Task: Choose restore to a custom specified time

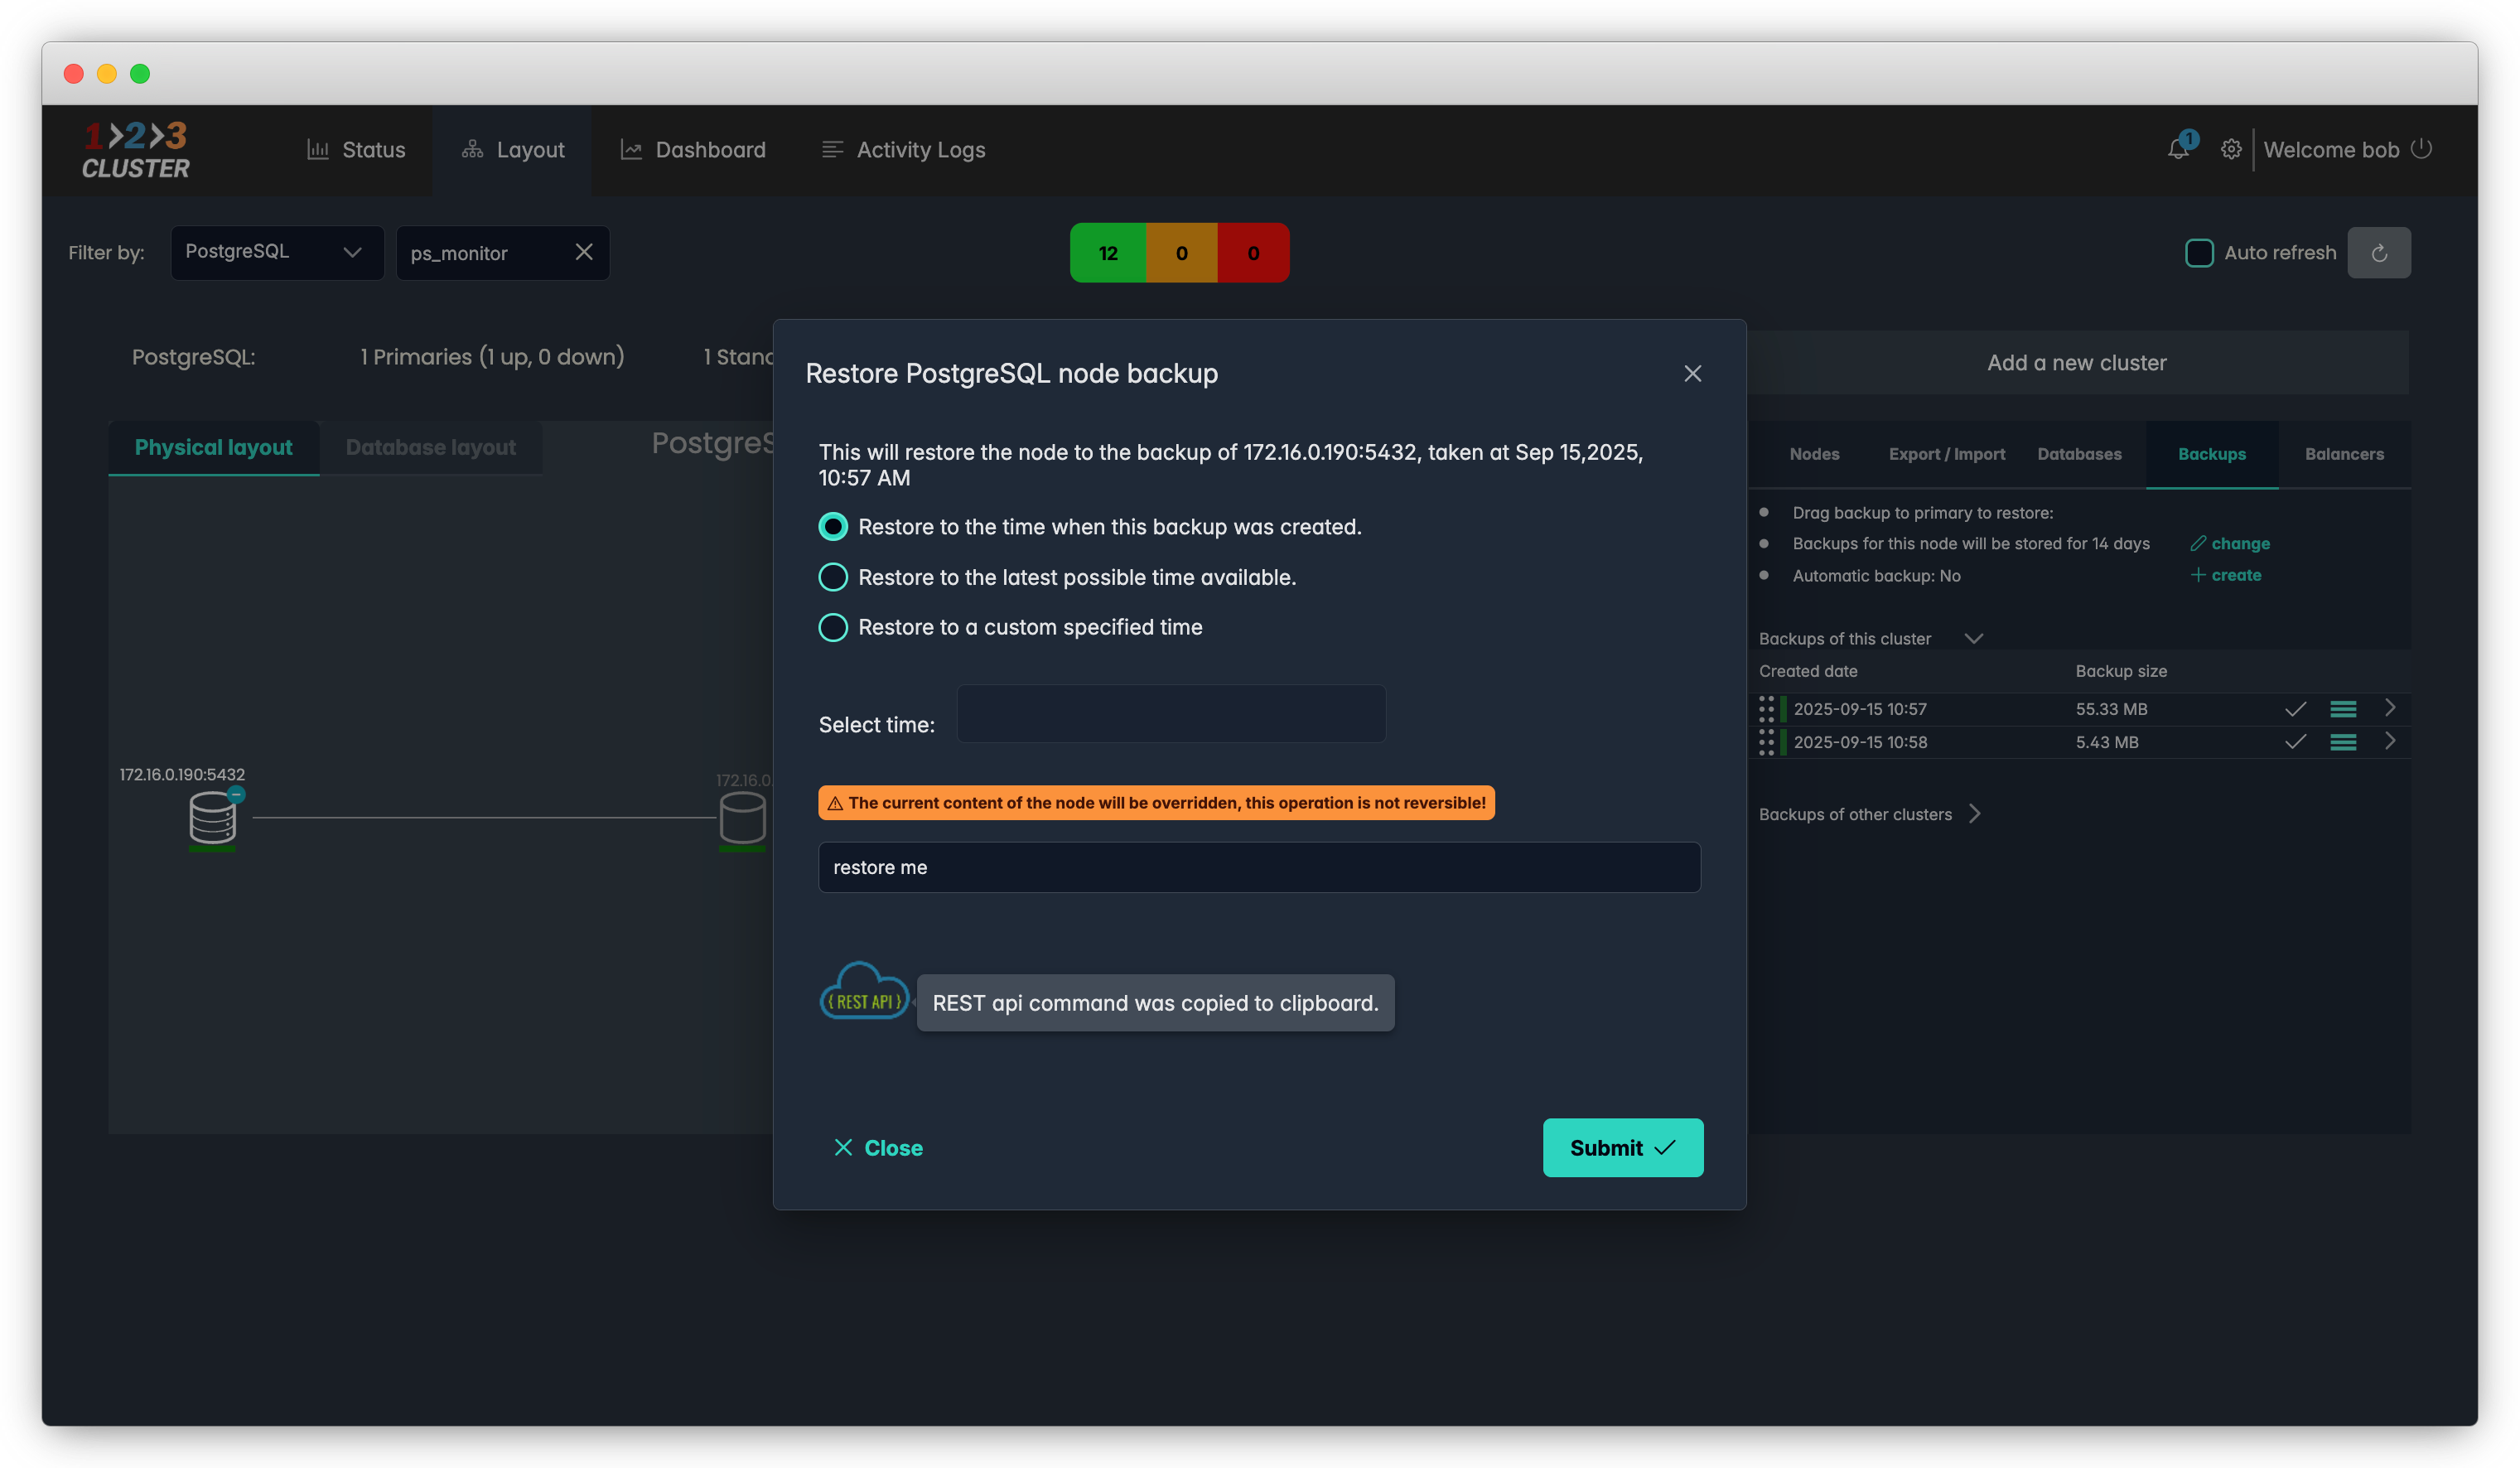Action: point(833,627)
